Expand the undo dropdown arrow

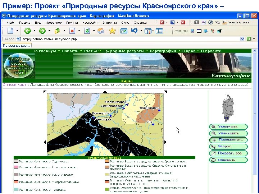pos(141,31)
